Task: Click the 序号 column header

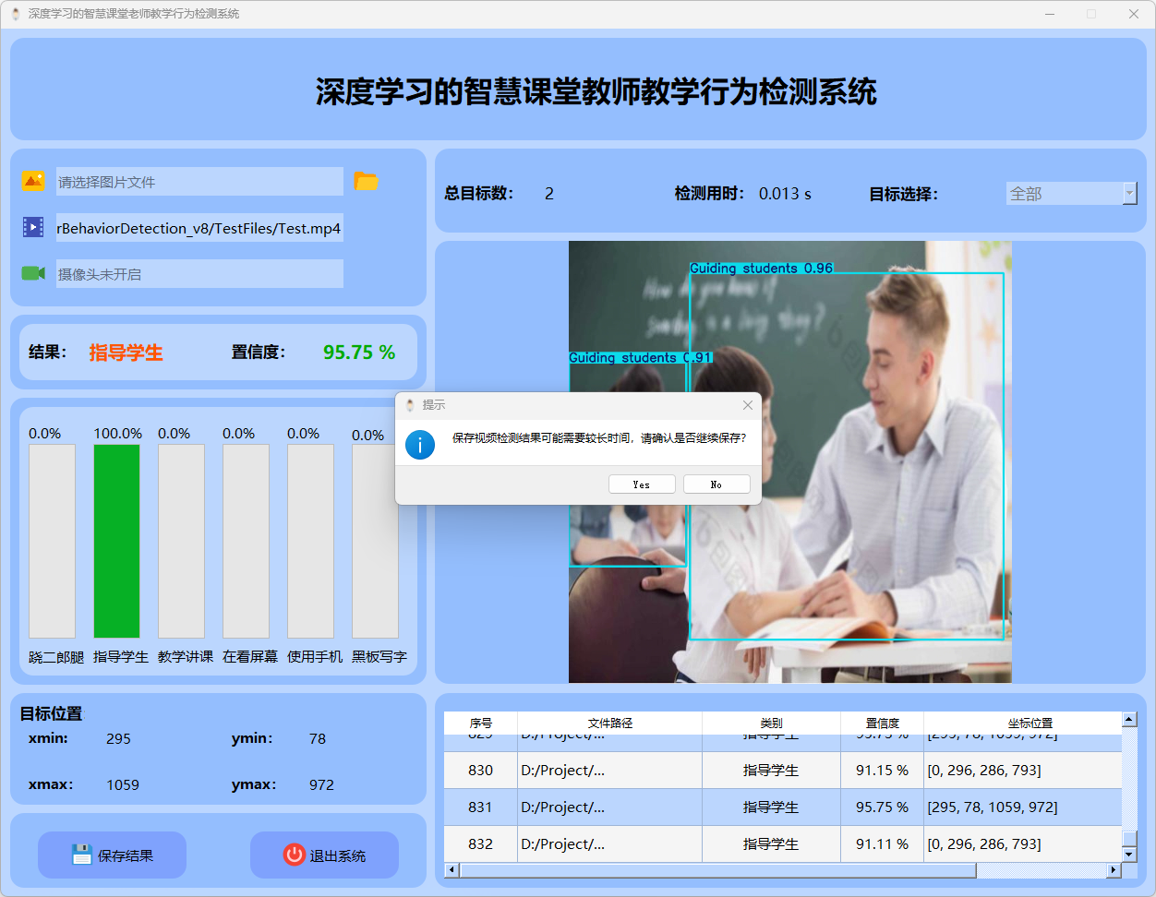Action: click(x=481, y=723)
